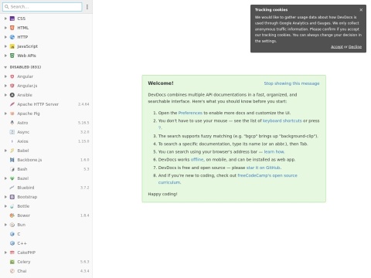Click the Celery icon
Screen dimensions: 371x278
point(12,262)
